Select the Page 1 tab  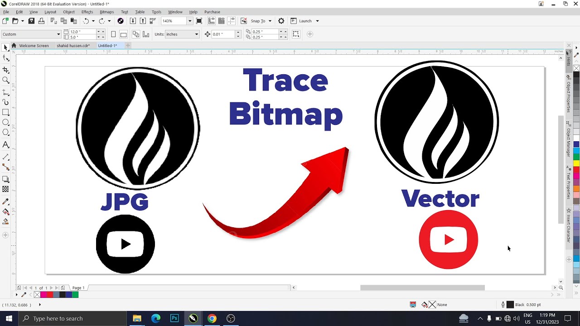coord(78,288)
